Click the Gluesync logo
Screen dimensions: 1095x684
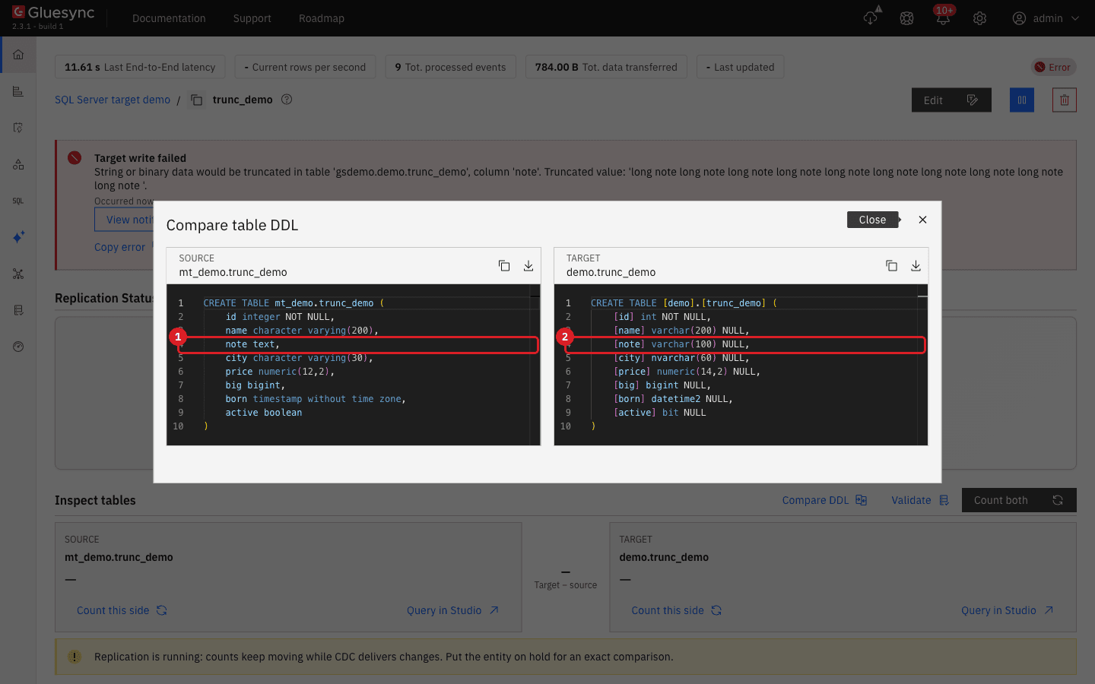click(x=53, y=13)
